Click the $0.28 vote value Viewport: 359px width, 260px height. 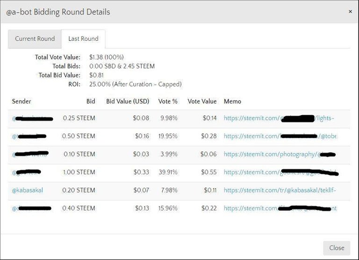(x=209, y=136)
